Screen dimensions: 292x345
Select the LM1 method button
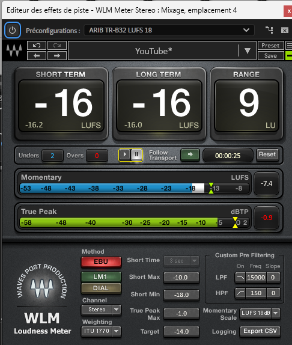pos(101,276)
